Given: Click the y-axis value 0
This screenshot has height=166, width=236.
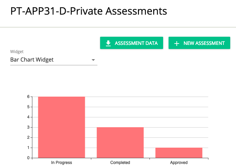Looking at the screenshot, I should pyautogui.click(x=28, y=158).
